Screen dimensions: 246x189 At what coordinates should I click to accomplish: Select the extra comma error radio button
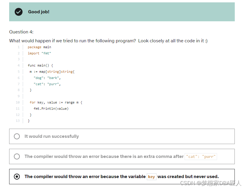(17, 156)
